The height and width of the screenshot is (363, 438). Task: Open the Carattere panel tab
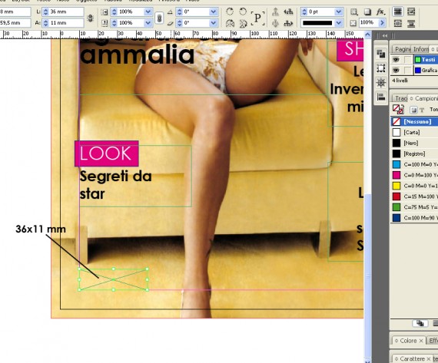412,359
